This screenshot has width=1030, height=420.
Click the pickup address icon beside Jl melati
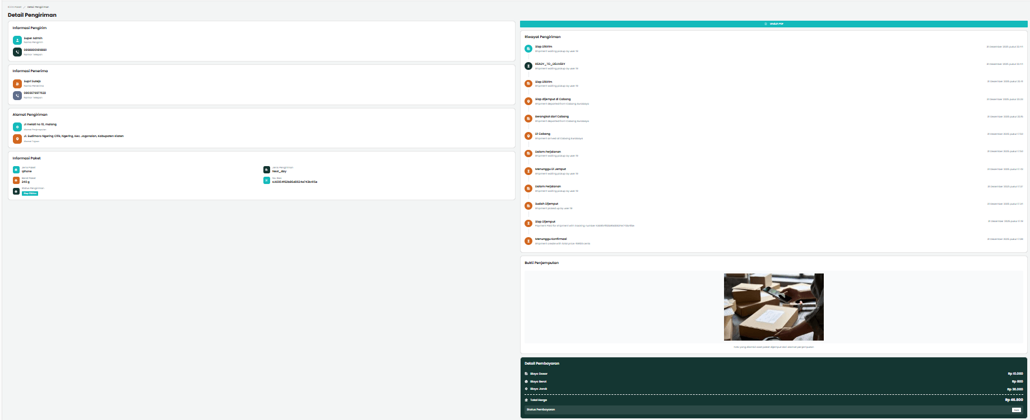[x=17, y=127]
